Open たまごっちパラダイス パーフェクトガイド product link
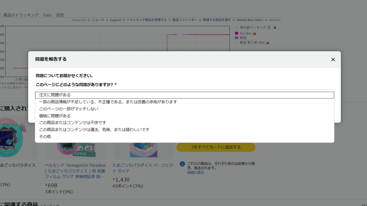 (x=143, y=168)
